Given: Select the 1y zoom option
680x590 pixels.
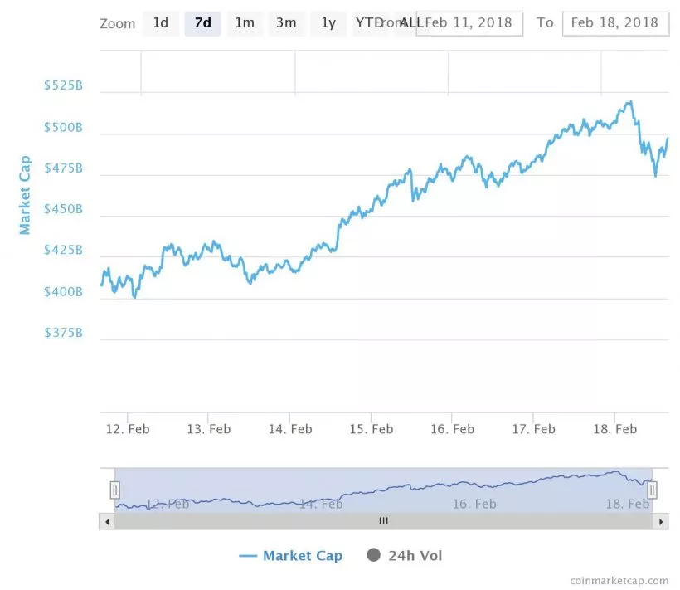Looking at the screenshot, I should [328, 23].
